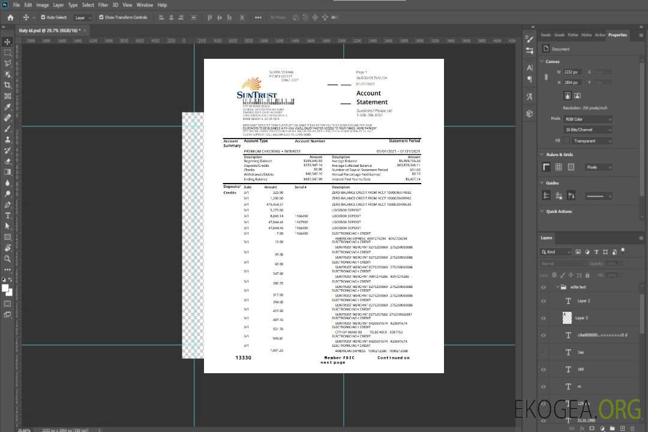
Task: Collapse the Rulers & Grids section
Action: (x=542, y=155)
